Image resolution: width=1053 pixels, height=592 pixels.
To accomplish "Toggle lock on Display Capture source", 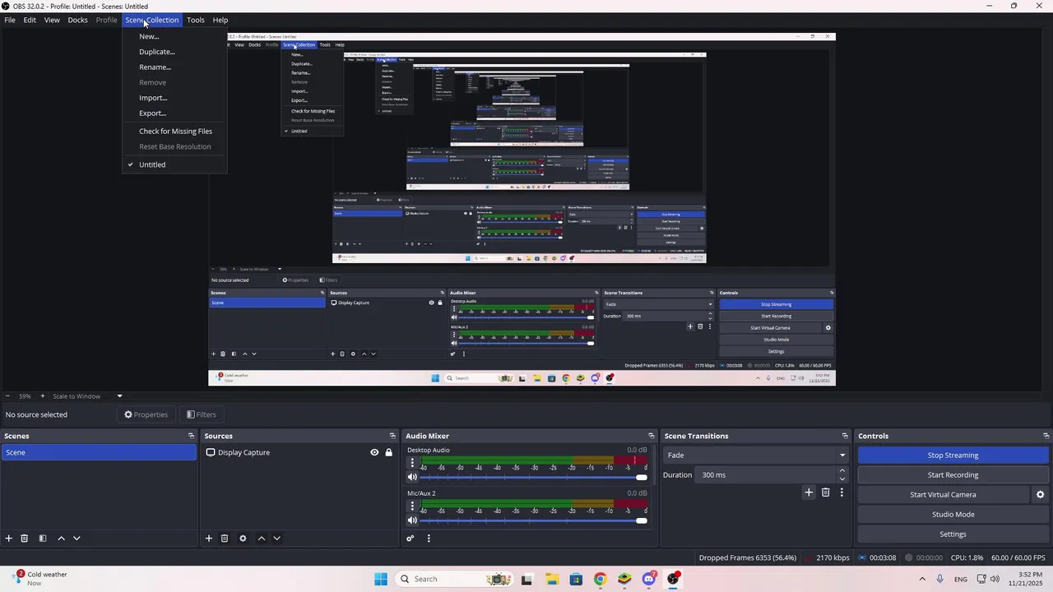I will 388,452.
